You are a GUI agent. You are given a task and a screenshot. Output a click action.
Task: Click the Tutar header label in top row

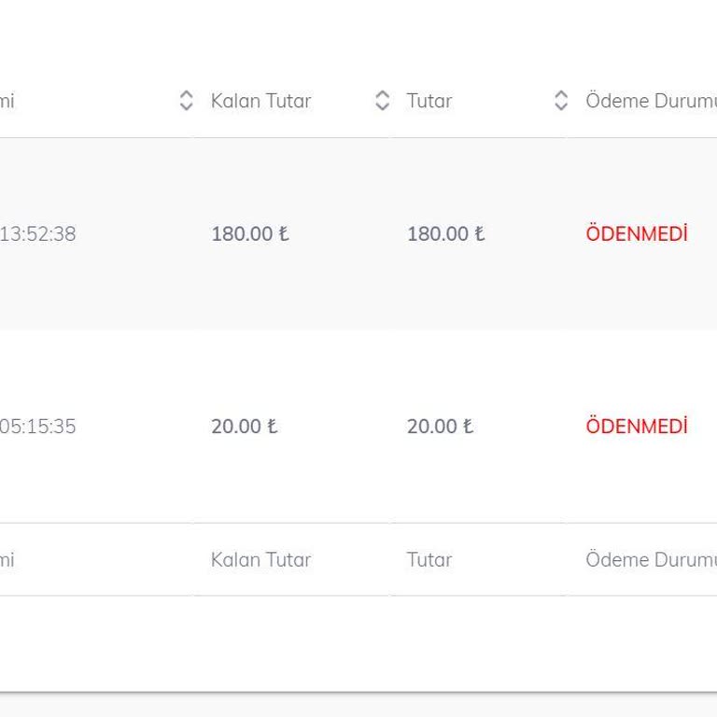pos(429,101)
